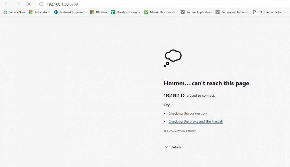Click the "Try:" label

(167, 105)
